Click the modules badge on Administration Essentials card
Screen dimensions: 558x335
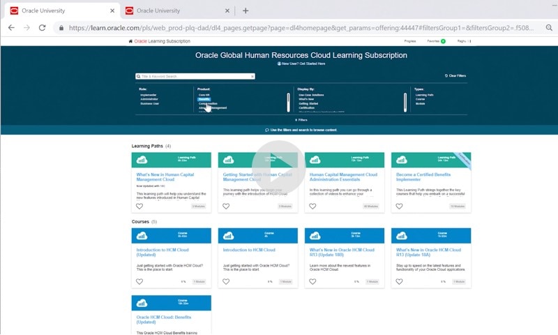[371, 207]
